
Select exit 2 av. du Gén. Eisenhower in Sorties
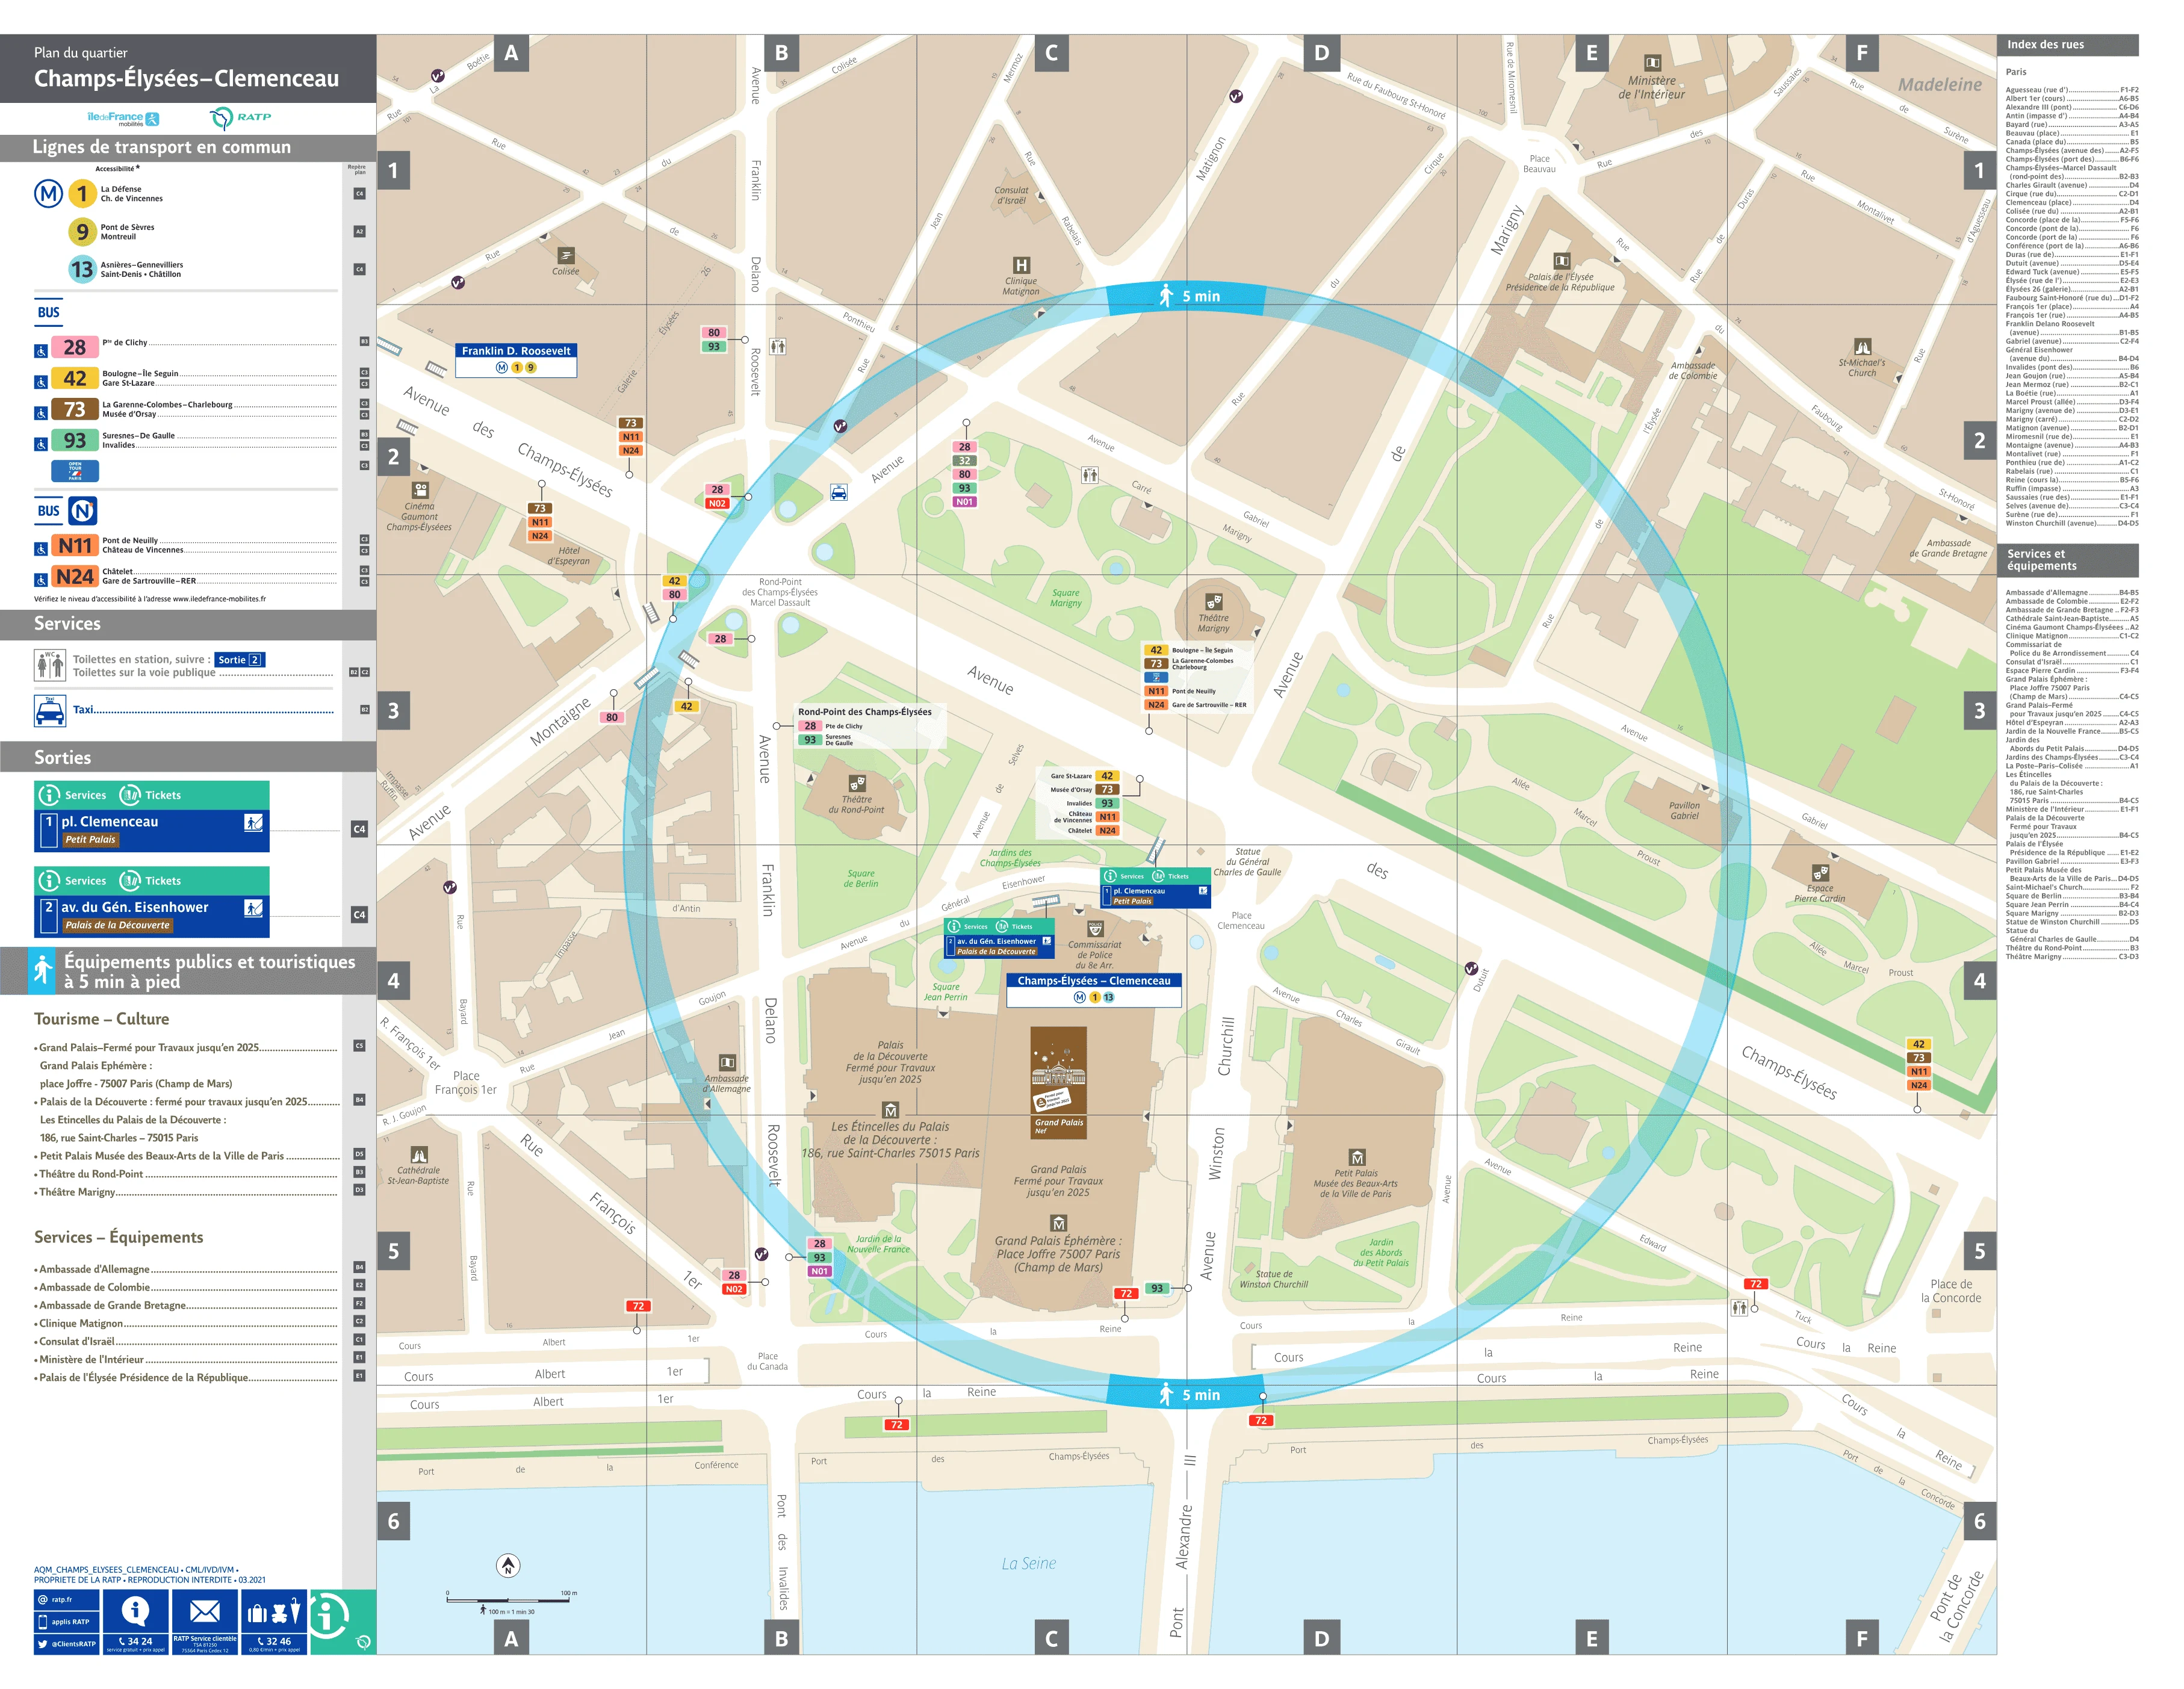pyautogui.click(x=151, y=902)
